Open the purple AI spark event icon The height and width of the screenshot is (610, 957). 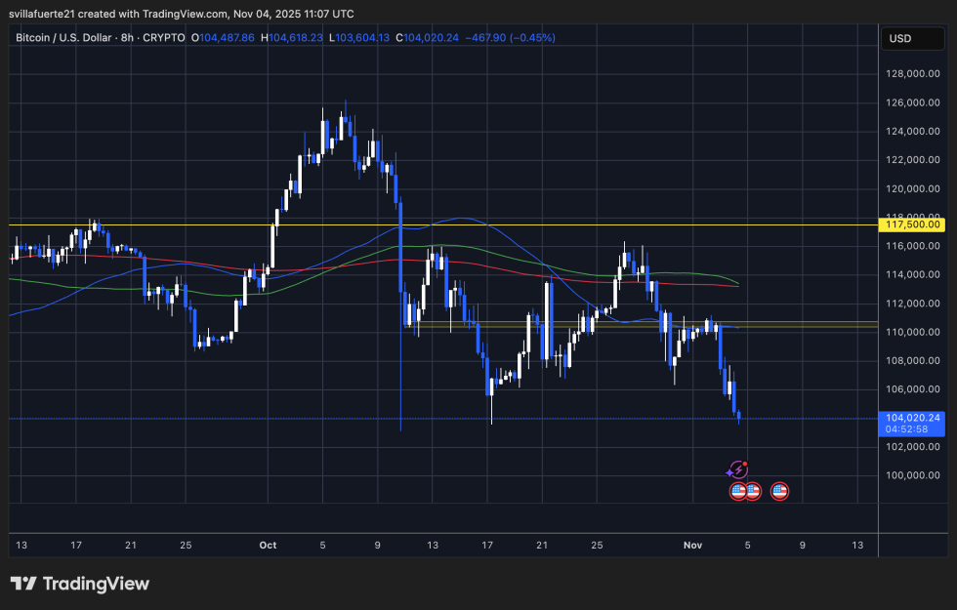click(x=738, y=469)
